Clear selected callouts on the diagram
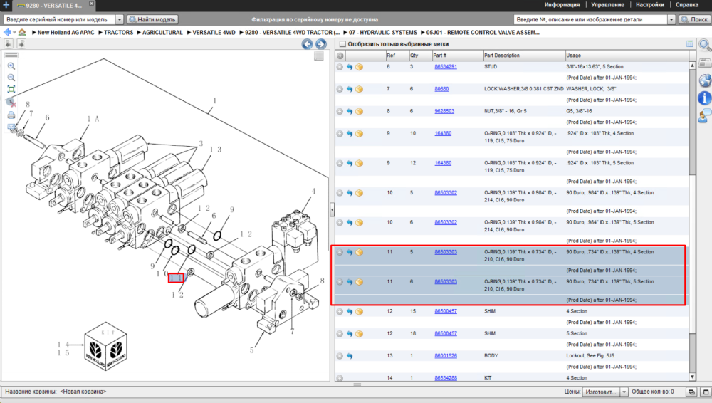The image size is (712, 403). pyautogui.click(x=11, y=103)
